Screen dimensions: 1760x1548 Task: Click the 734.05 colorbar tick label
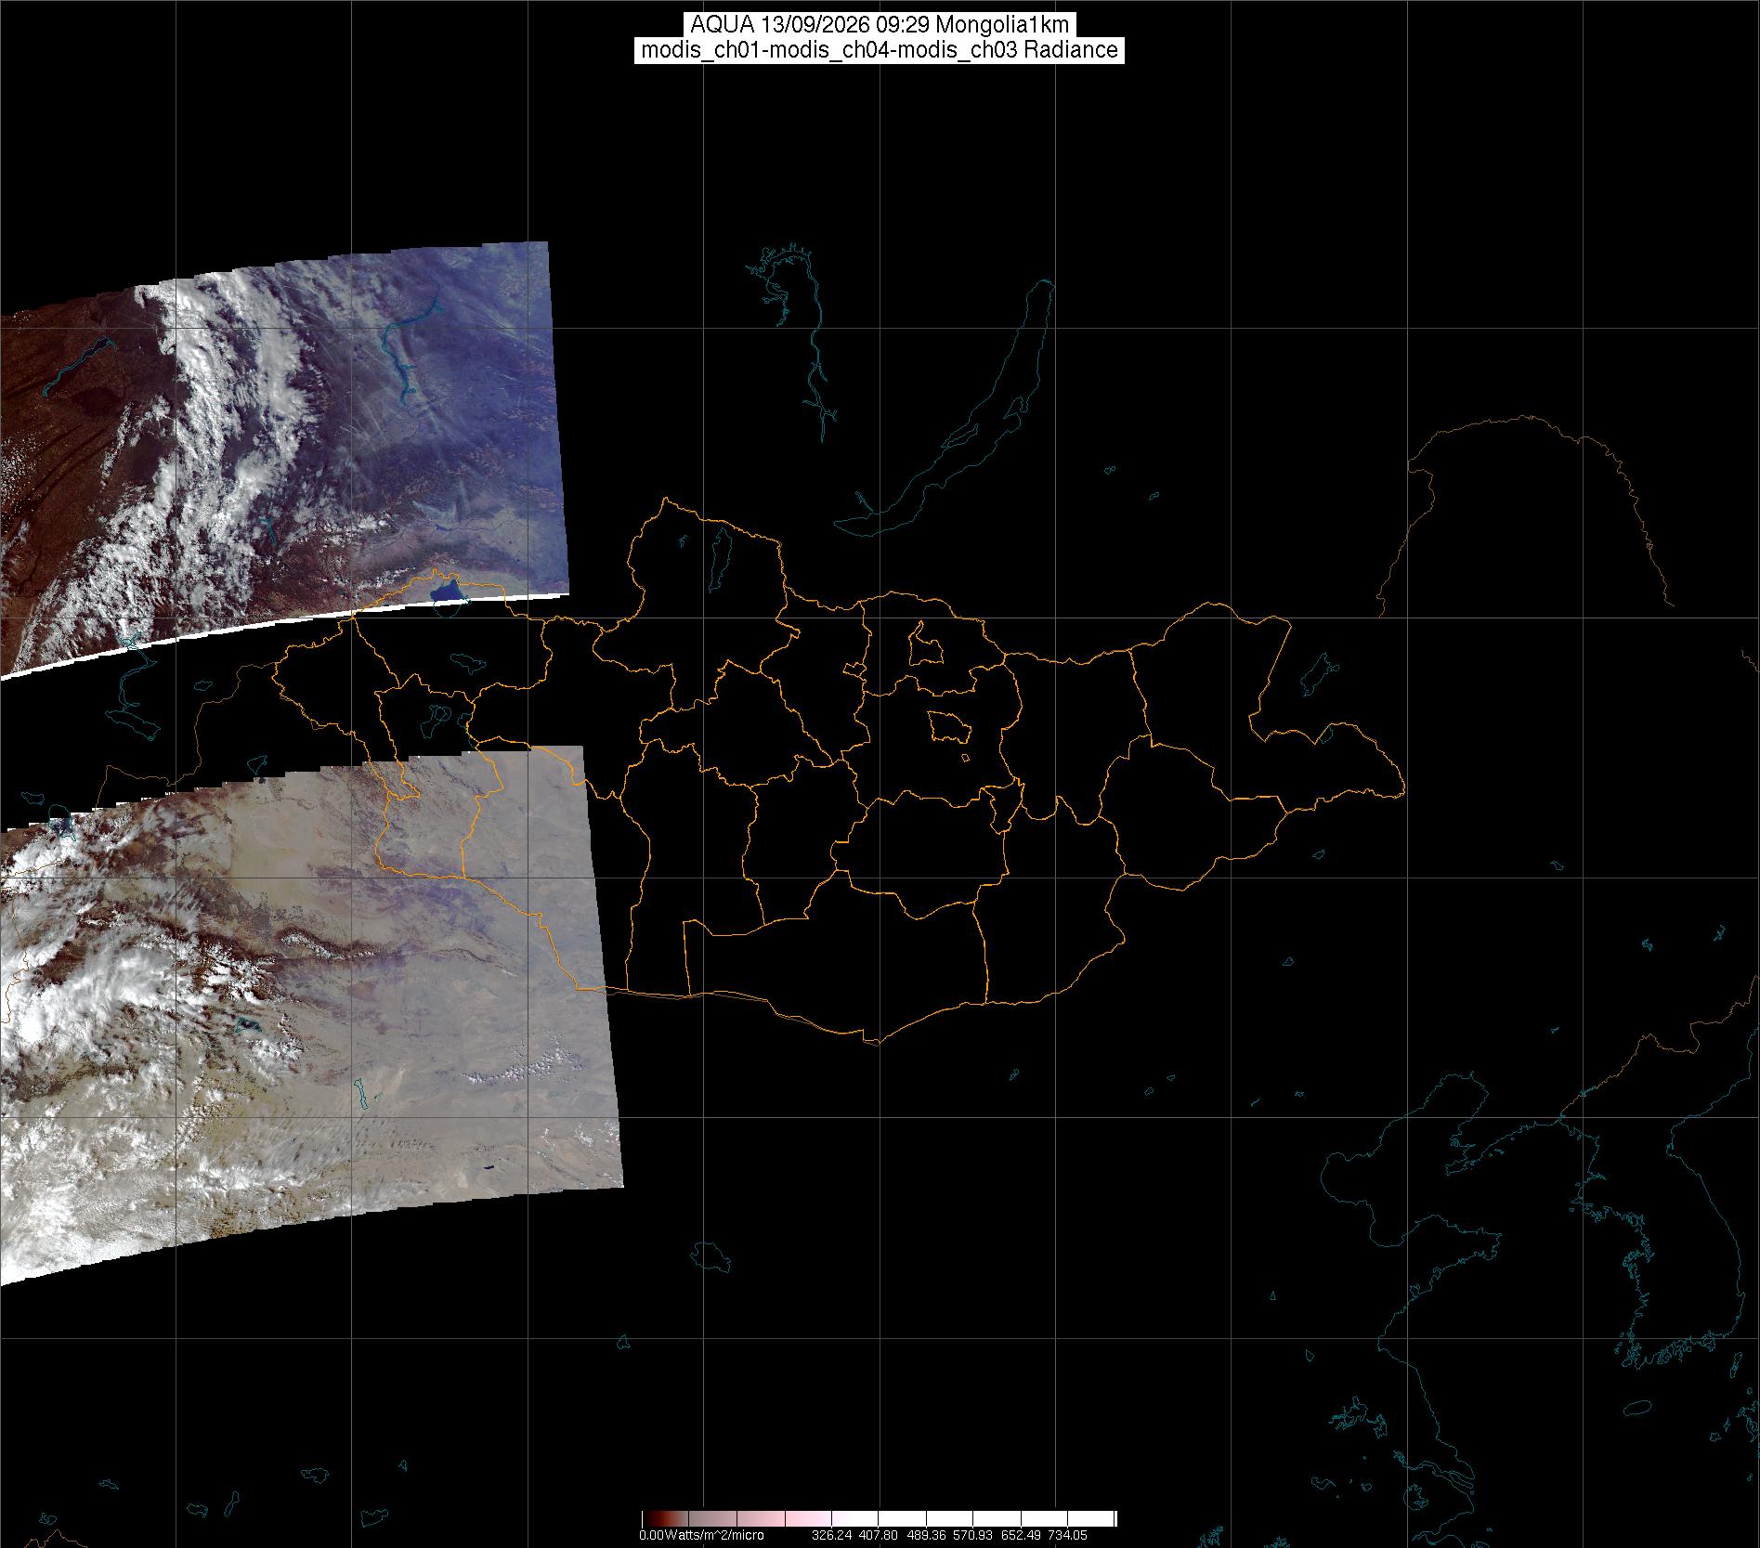[x=1066, y=1536]
